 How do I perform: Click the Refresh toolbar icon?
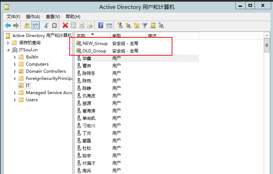82,26
